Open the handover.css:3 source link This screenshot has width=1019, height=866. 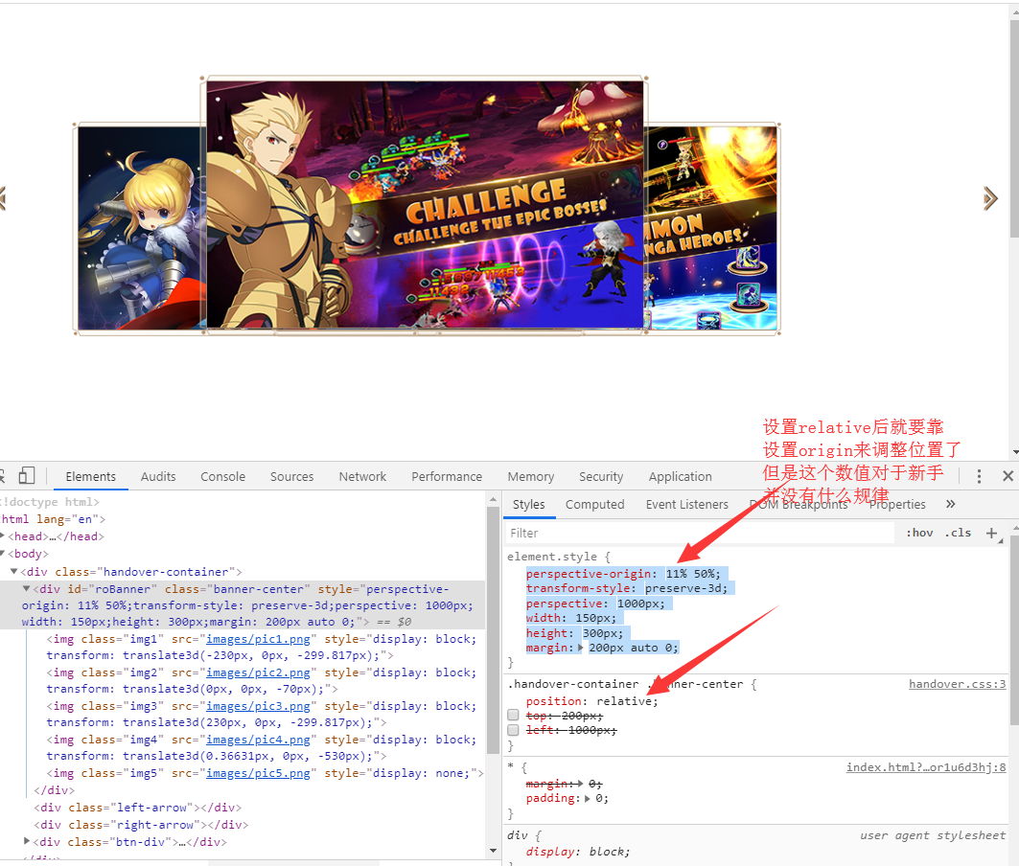pyautogui.click(x=958, y=683)
